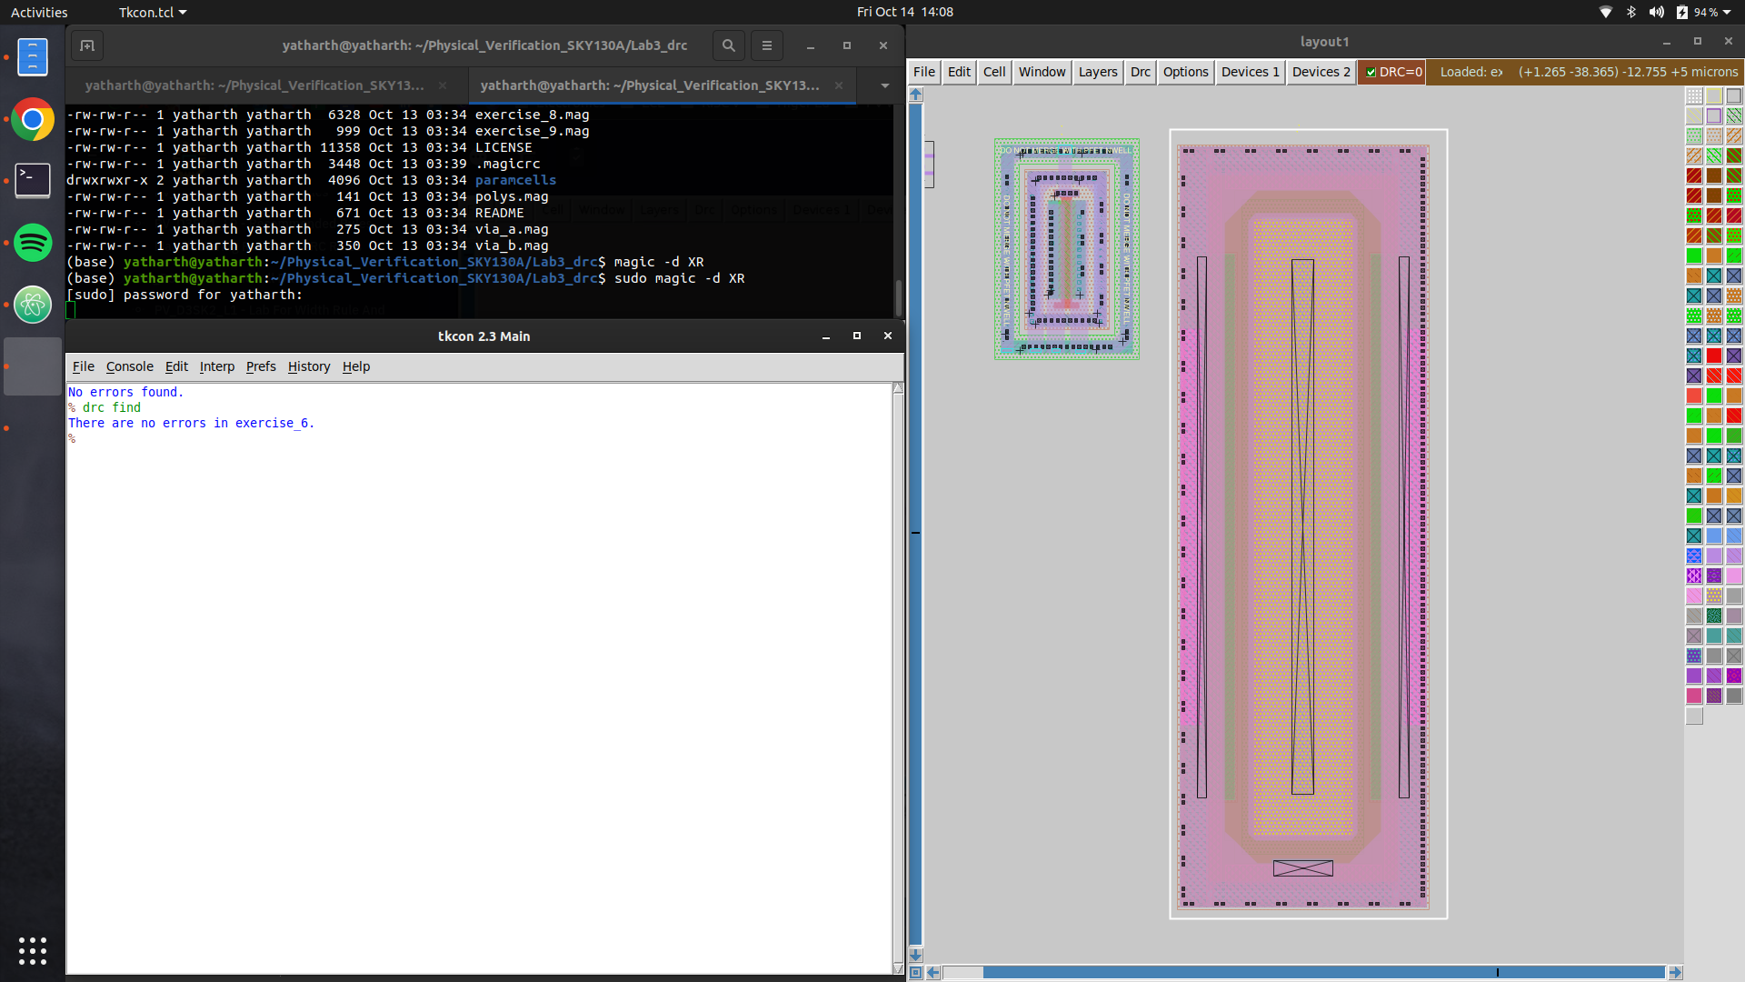Open the File menu in layout1
Image resolution: width=1745 pixels, height=982 pixels.
[x=923, y=72]
